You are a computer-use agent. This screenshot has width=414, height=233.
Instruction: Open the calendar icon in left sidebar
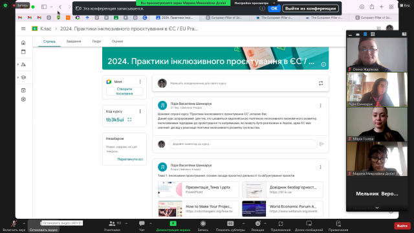pyautogui.click(x=23, y=52)
